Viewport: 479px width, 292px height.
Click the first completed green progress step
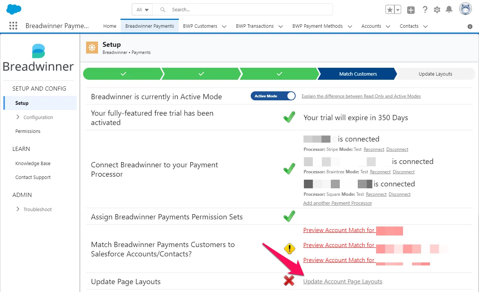[123, 74]
